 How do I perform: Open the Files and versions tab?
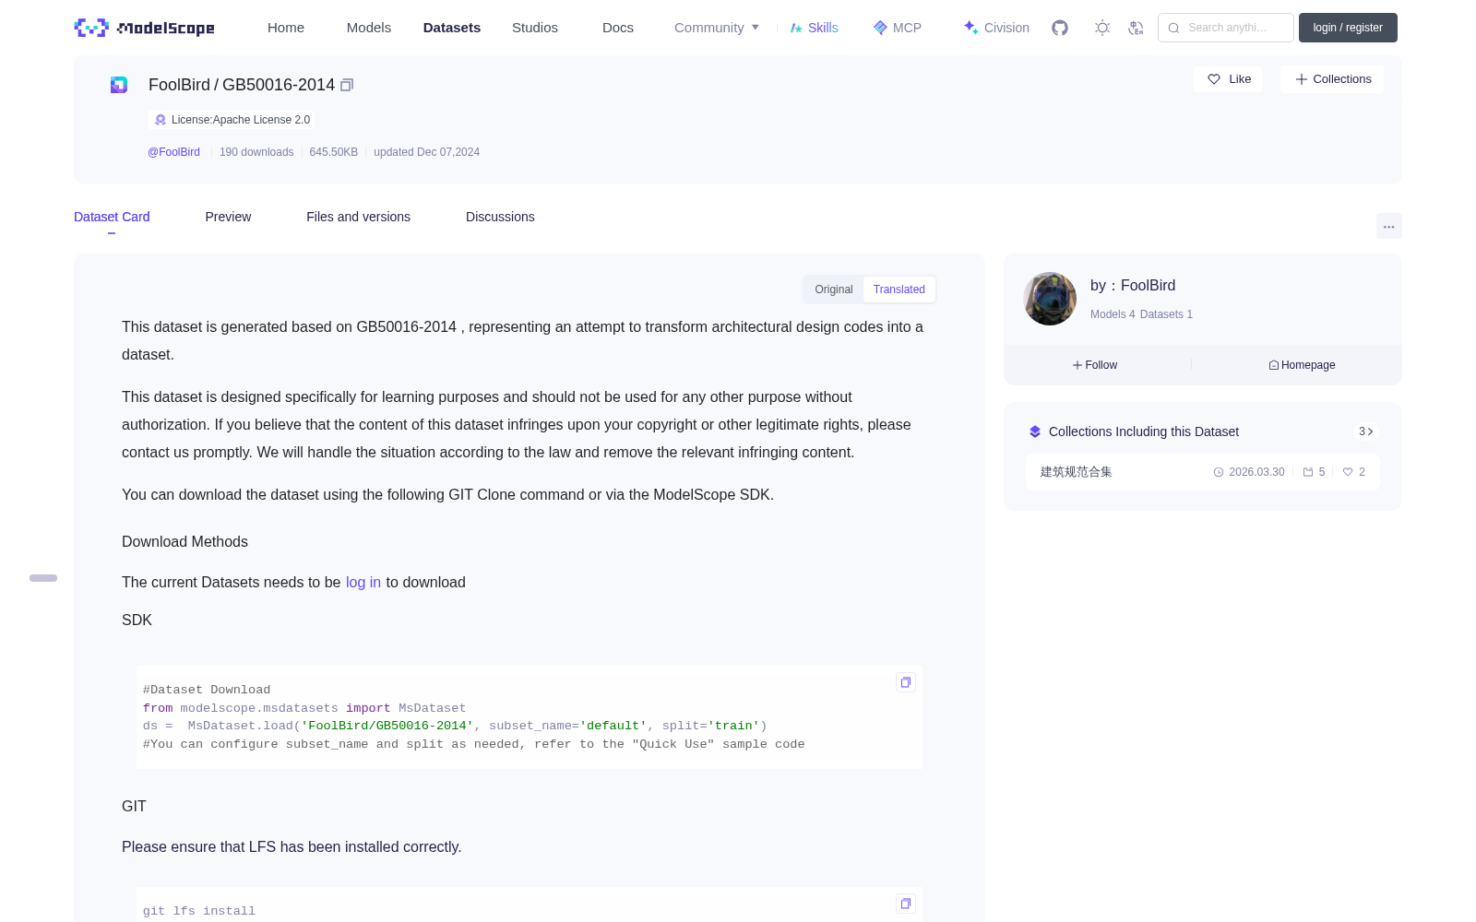358,217
